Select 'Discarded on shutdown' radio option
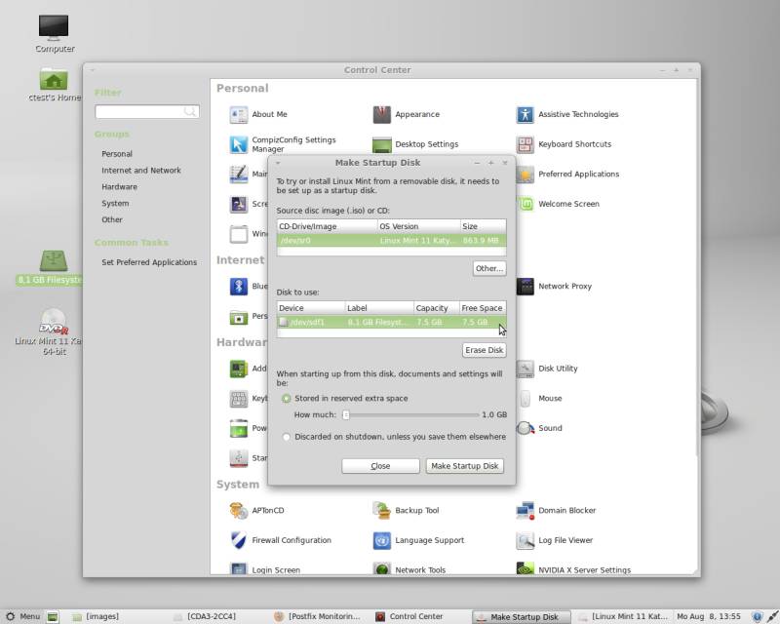 [287, 437]
